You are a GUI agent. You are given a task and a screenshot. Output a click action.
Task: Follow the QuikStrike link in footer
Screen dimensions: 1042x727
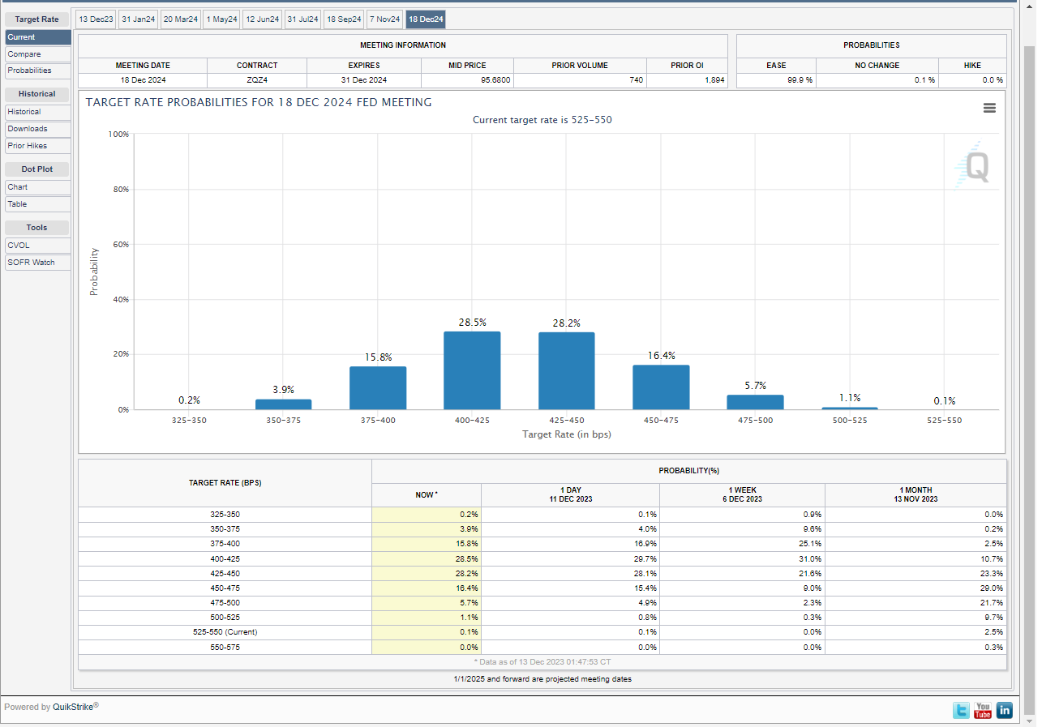click(73, 707)
